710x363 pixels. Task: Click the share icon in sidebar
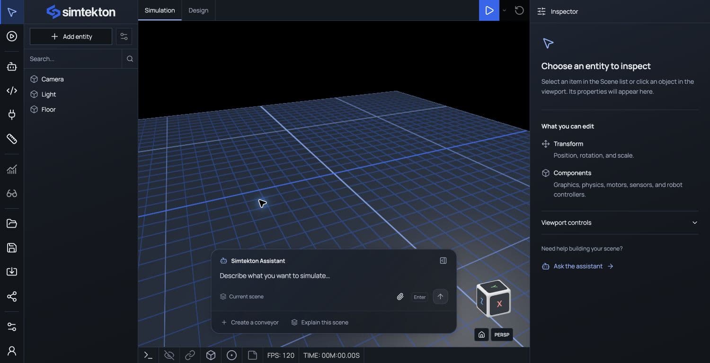[x=12, y=297]
